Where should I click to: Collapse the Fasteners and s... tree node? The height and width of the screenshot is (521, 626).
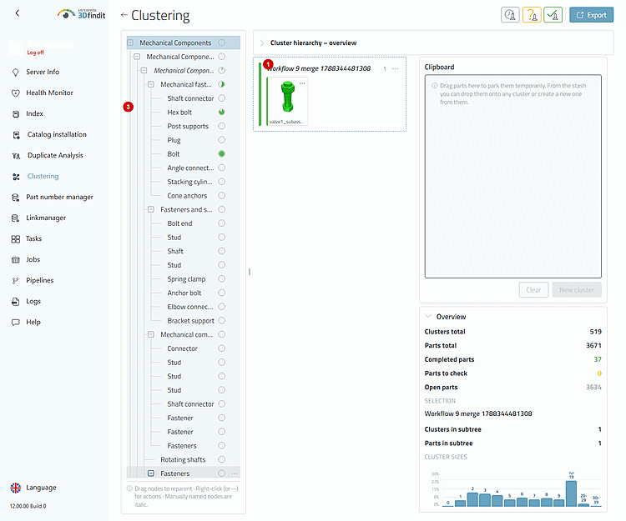151,209
